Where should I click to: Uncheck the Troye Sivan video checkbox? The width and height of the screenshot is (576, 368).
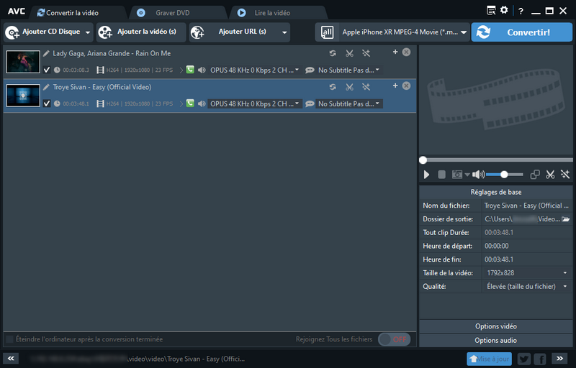[x=47, y=103]
